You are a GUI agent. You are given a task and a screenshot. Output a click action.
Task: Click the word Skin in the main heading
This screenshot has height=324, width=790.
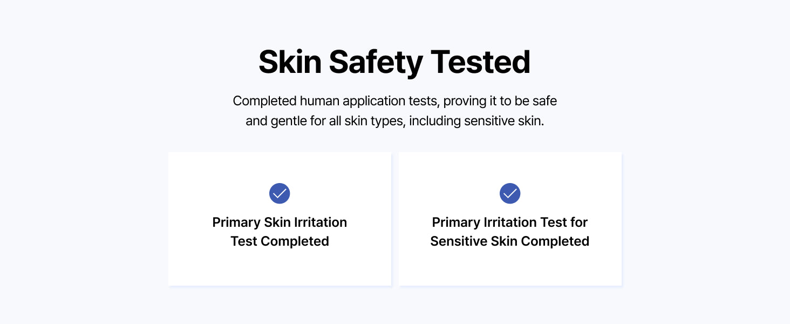click(x=290, y=62)
